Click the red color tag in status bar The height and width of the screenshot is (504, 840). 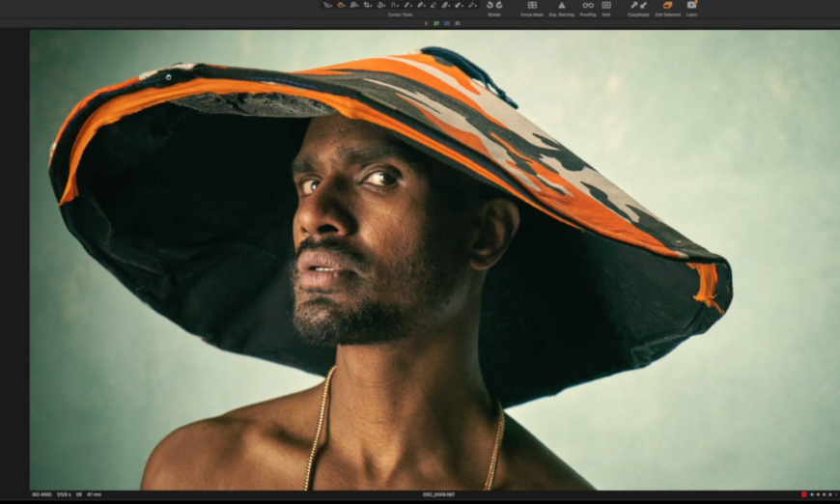803,494
